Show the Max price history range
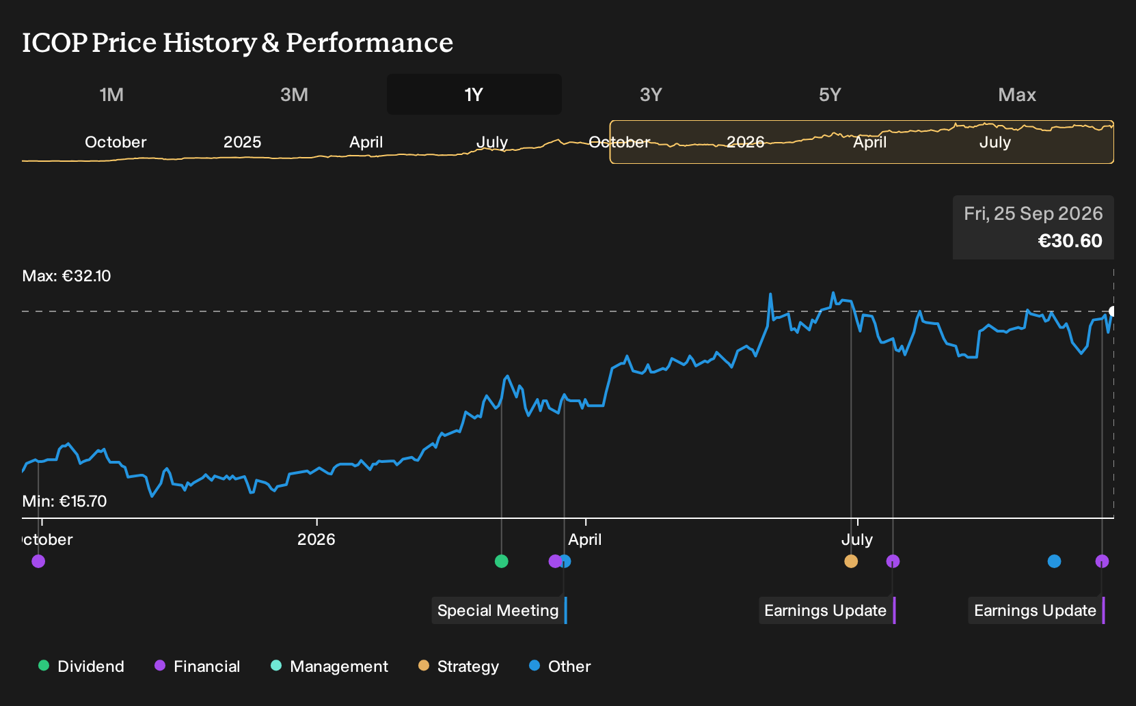The height and width of the screenshot is (706, 1136). (x=1017, y=94)
